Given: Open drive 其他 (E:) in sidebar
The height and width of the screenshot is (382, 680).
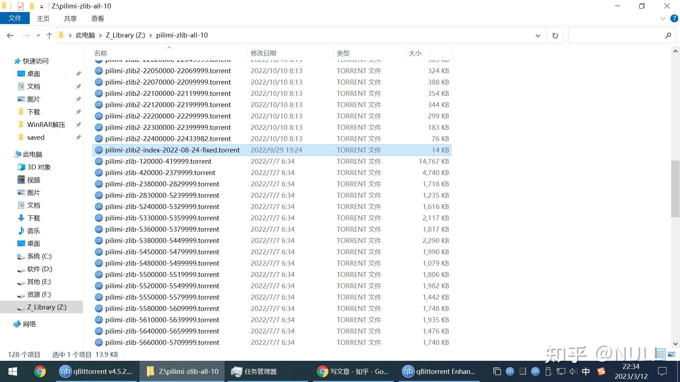Looking at the screenshot, I should coord(39,282).
